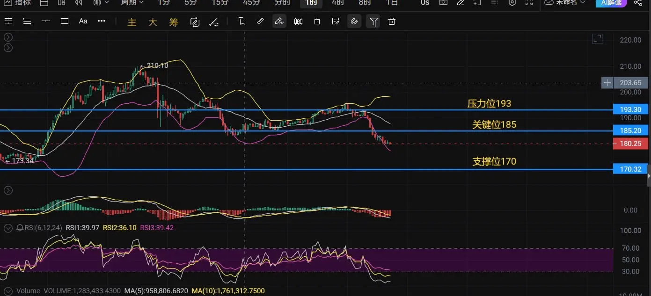Select the Aa text annotation tool
This screenshot has height=296, width=651.
[83, 21]
